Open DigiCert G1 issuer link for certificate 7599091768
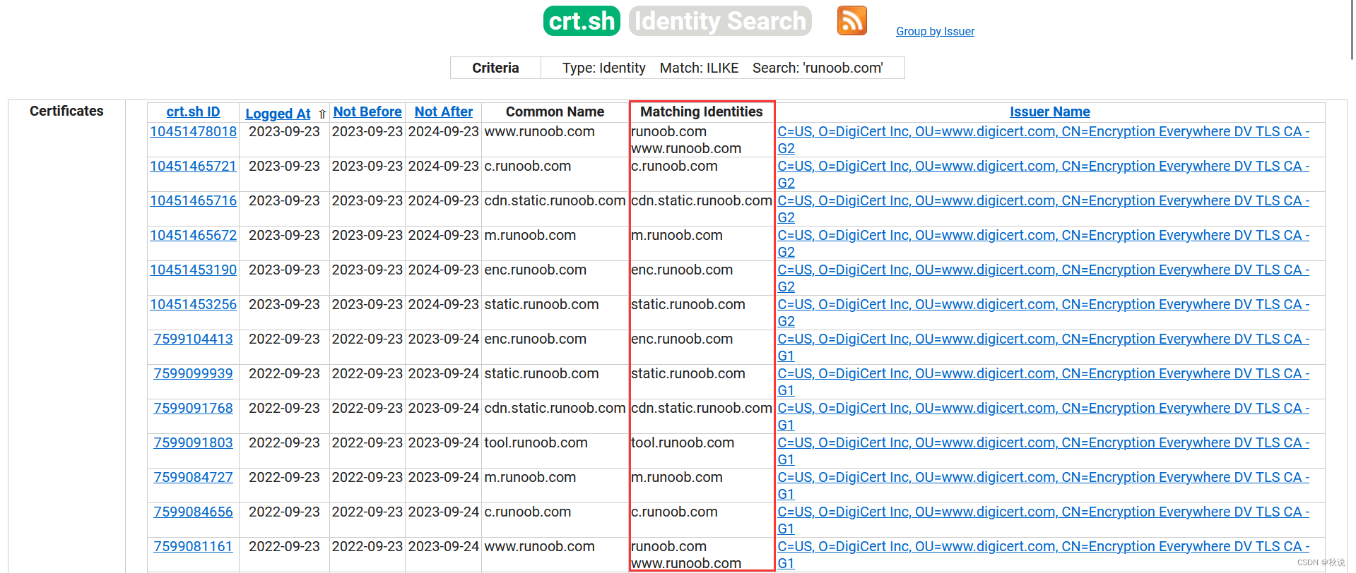The image size is (1356, 573). coord(1044,409)
